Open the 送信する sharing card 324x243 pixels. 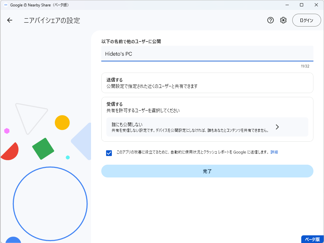pos(207,83)
